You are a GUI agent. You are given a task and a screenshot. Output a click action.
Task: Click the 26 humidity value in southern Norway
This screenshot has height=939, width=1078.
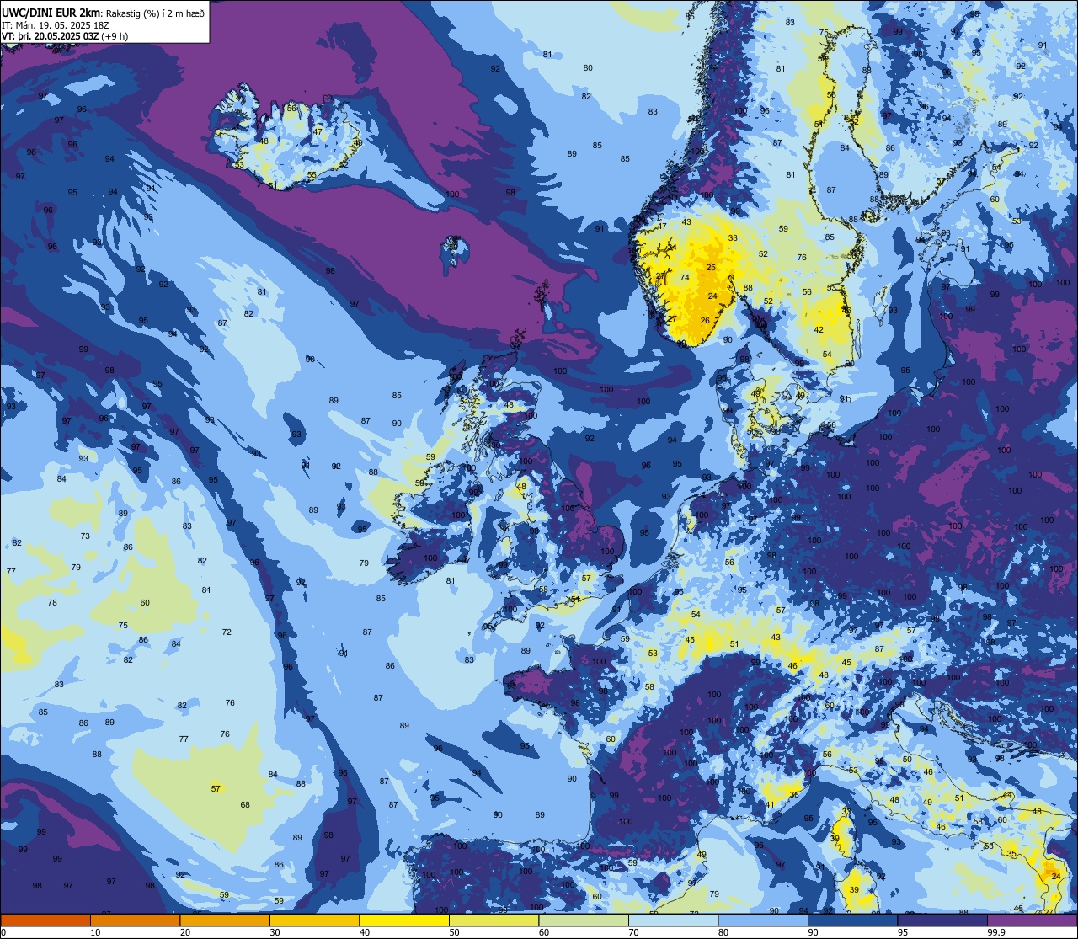[705, 321]
